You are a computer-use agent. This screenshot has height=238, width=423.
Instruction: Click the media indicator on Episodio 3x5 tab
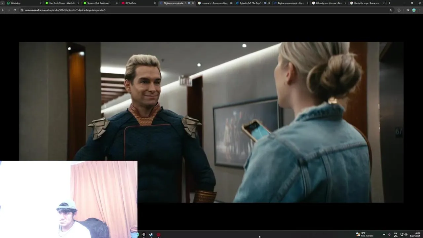pyautogui.click(x=265, y=3)
